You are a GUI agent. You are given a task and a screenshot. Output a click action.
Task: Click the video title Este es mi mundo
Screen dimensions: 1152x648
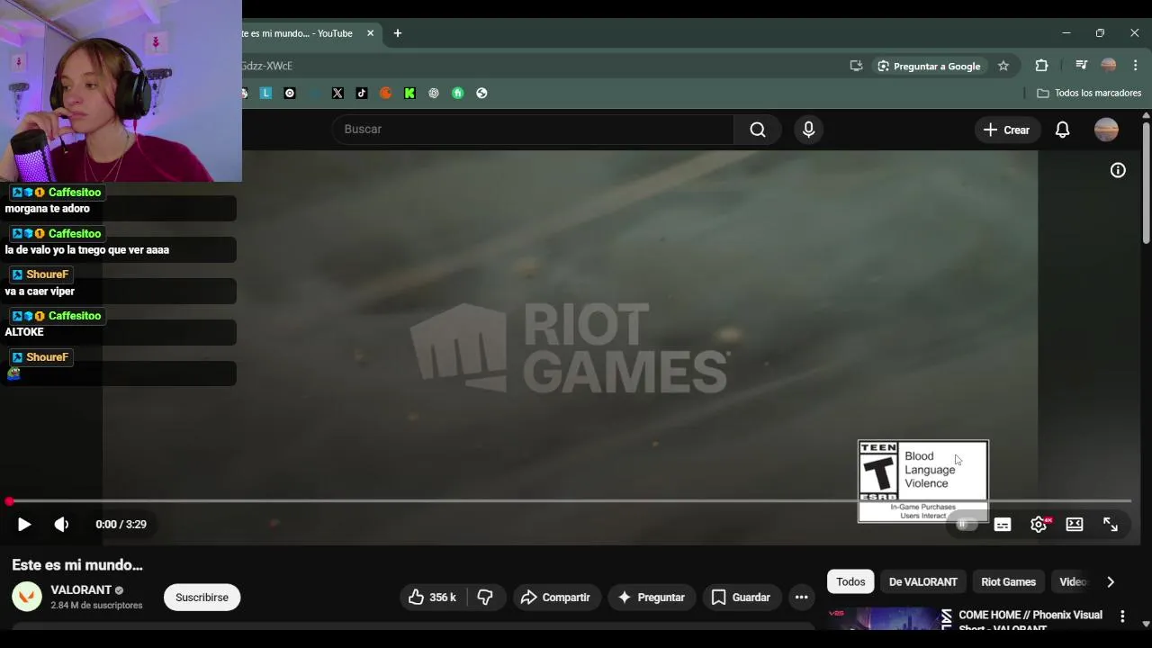pyautogui.click(x=77, y=565)
